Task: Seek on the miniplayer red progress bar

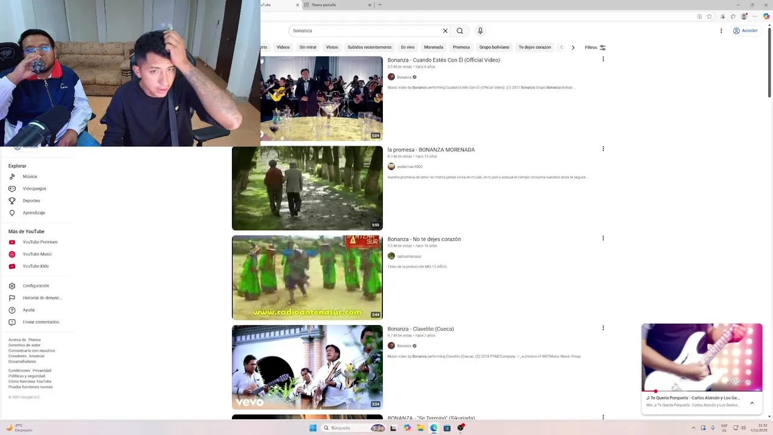Action: click(702, 391)
